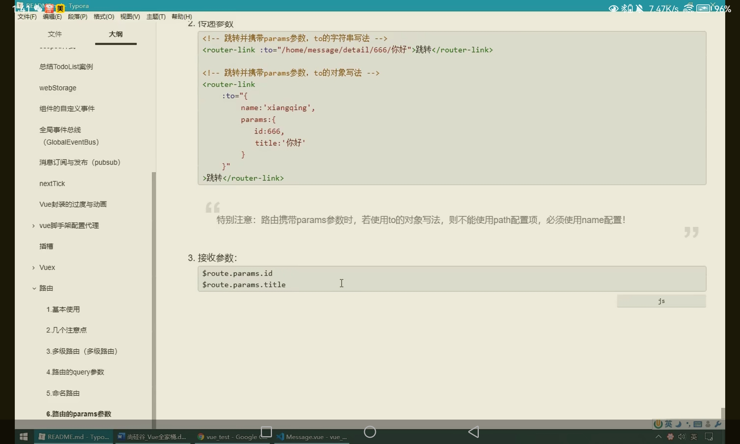740x444 pixels.
Task: Expand the vue脚手架配置代理 outline section
Action: tap(34, 226)
